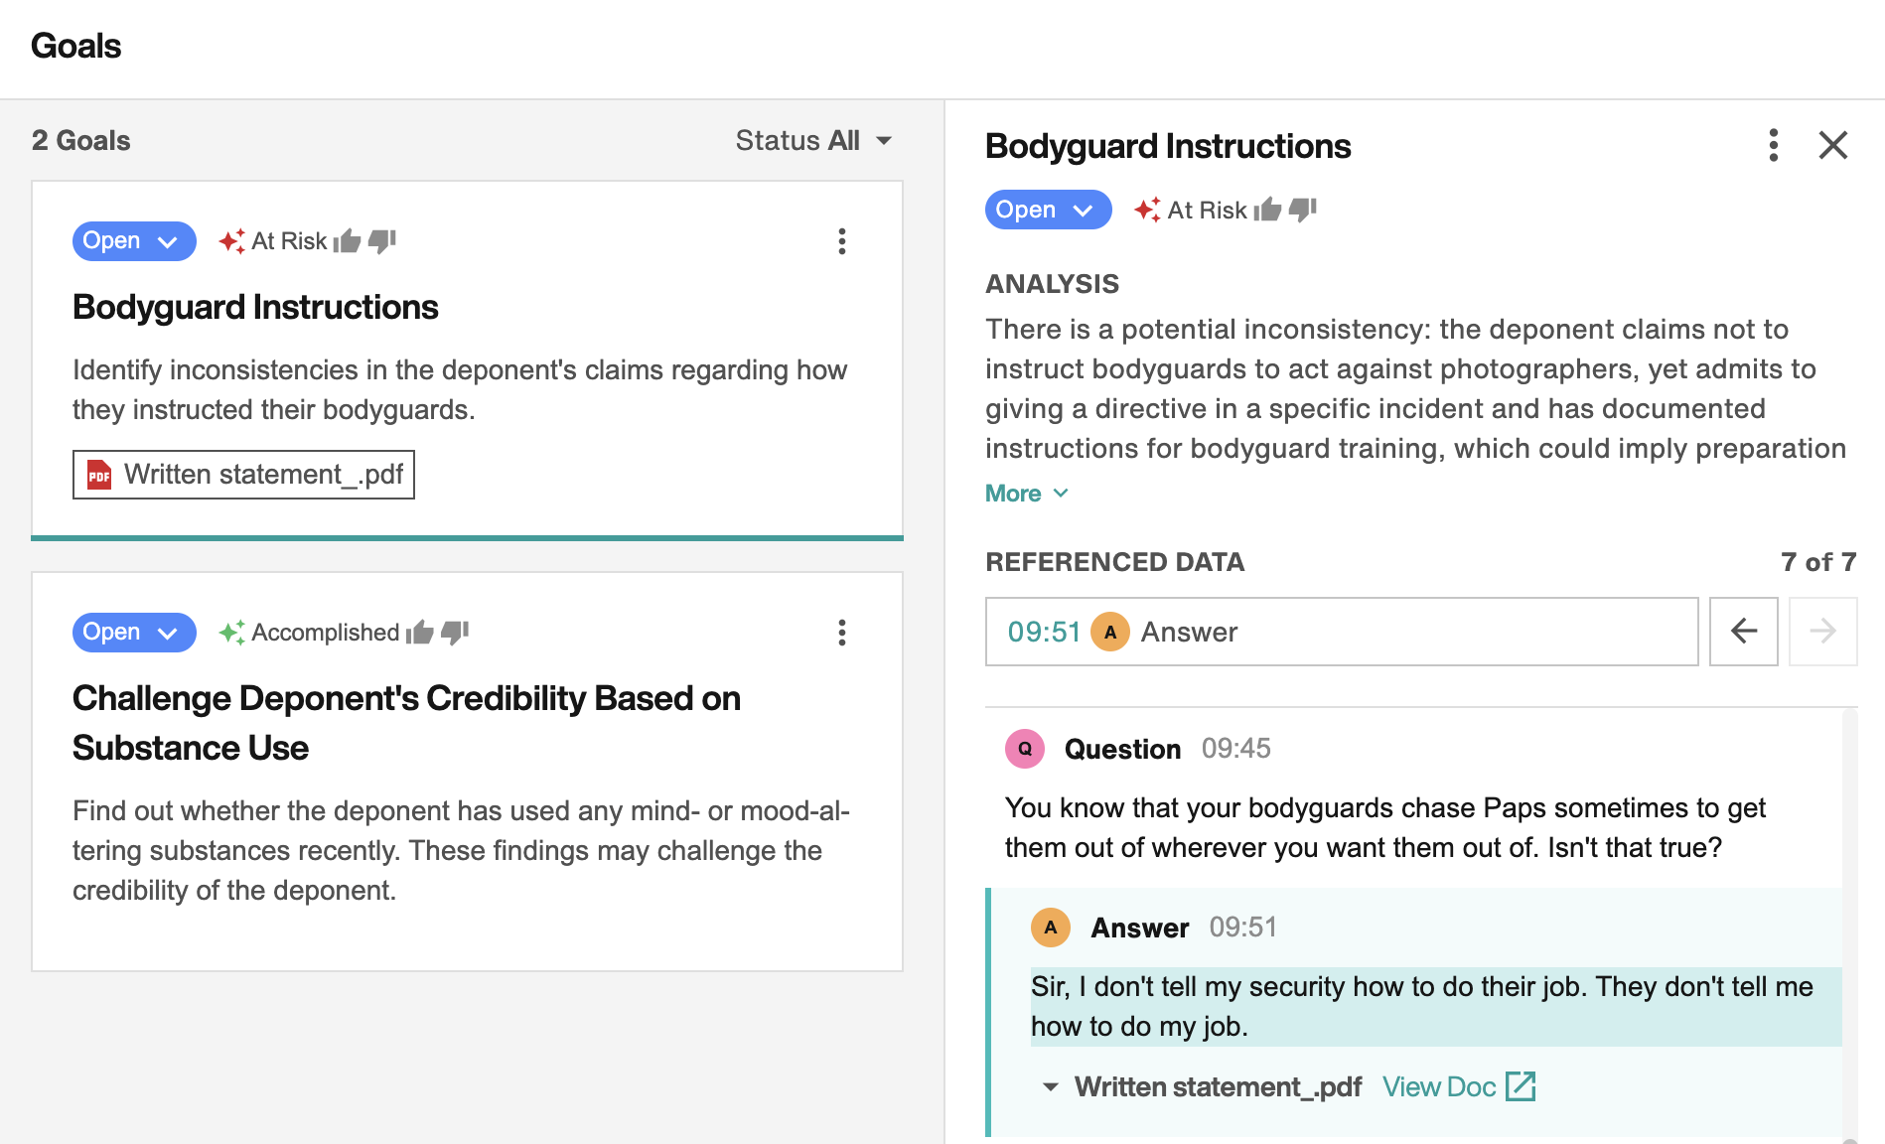Click the Bodyguard Instructions goal description
This screenshot has width=1885, height=1144.
[x=460, y=389]
